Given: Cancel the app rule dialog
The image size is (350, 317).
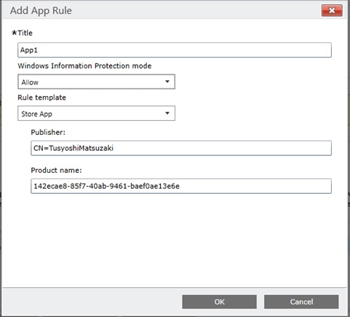Looking at the screenshot, I should (x=301, y=302).
